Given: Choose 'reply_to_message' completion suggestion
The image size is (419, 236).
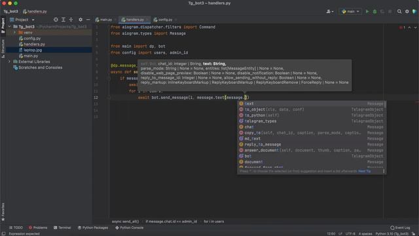Looking at the screenshot, I should (312, 144).
